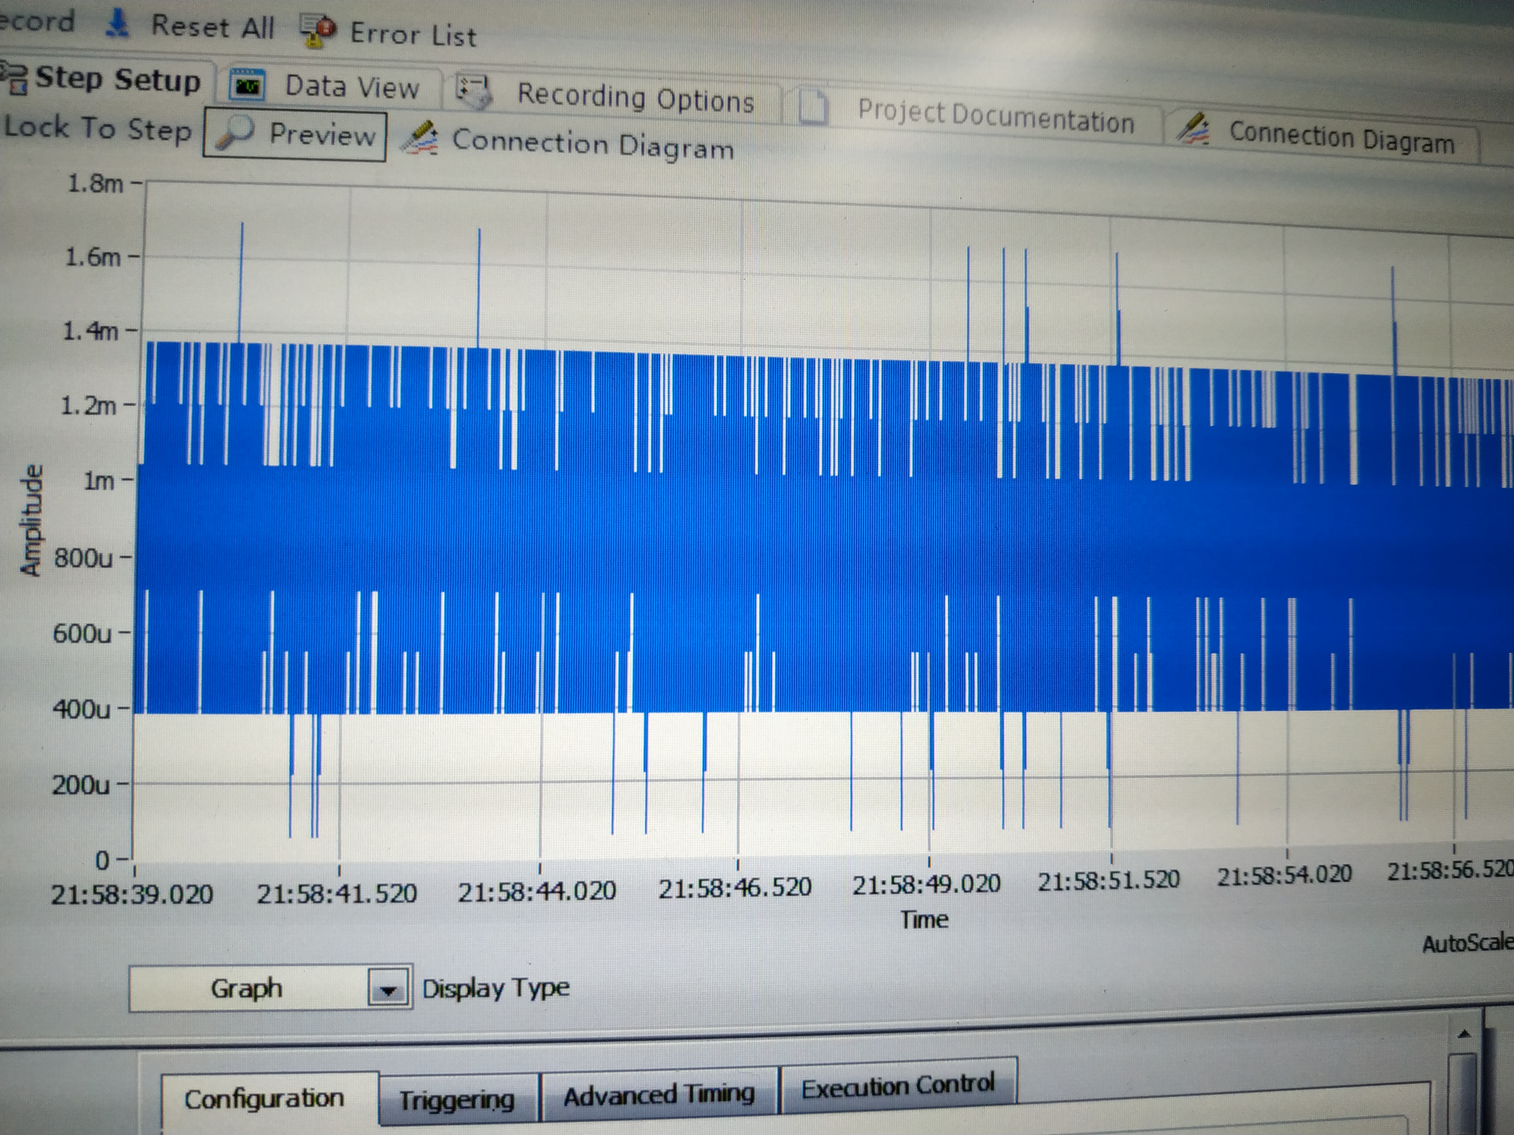Viewport: 1514px width, 1135px height.
Task: Click the 21:58:44.020 time axis label
Action: pos(537,891)
